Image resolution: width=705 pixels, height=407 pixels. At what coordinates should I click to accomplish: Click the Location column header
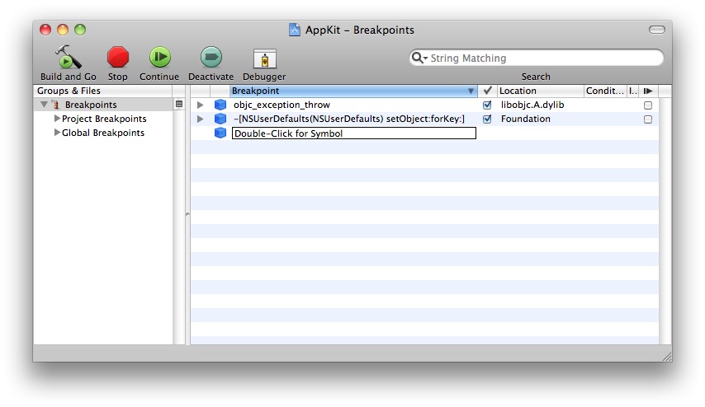[541, 91]
